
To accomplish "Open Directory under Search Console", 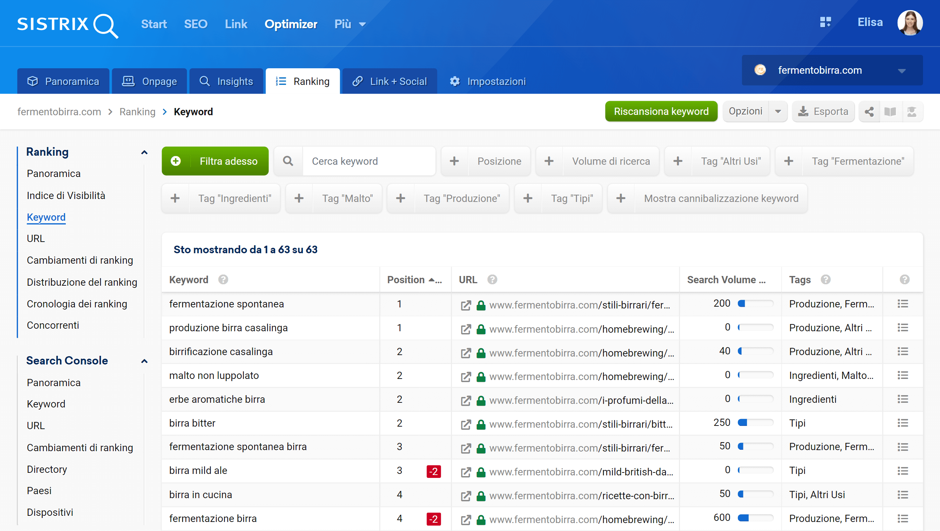I will (x=47, y=469).
